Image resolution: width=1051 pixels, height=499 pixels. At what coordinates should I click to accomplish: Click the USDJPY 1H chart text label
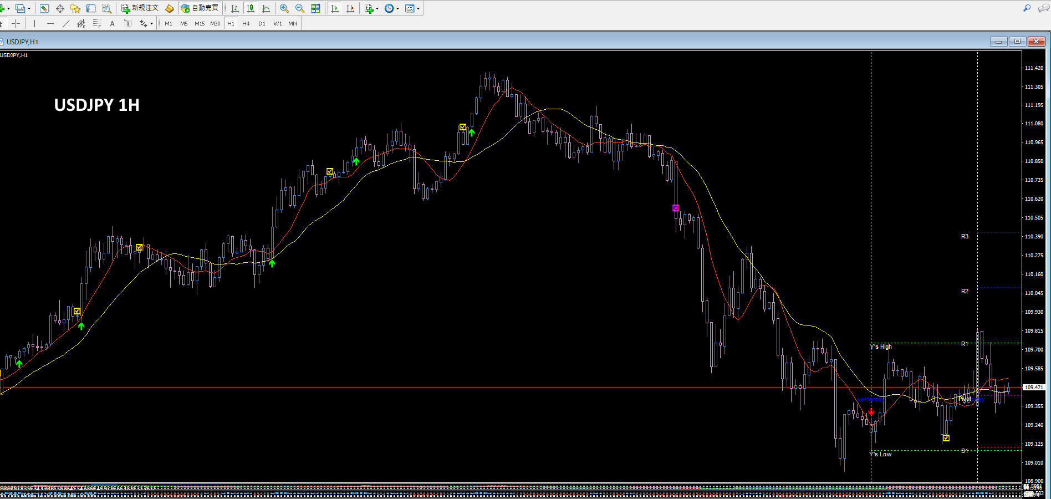[x=97, y=105]
